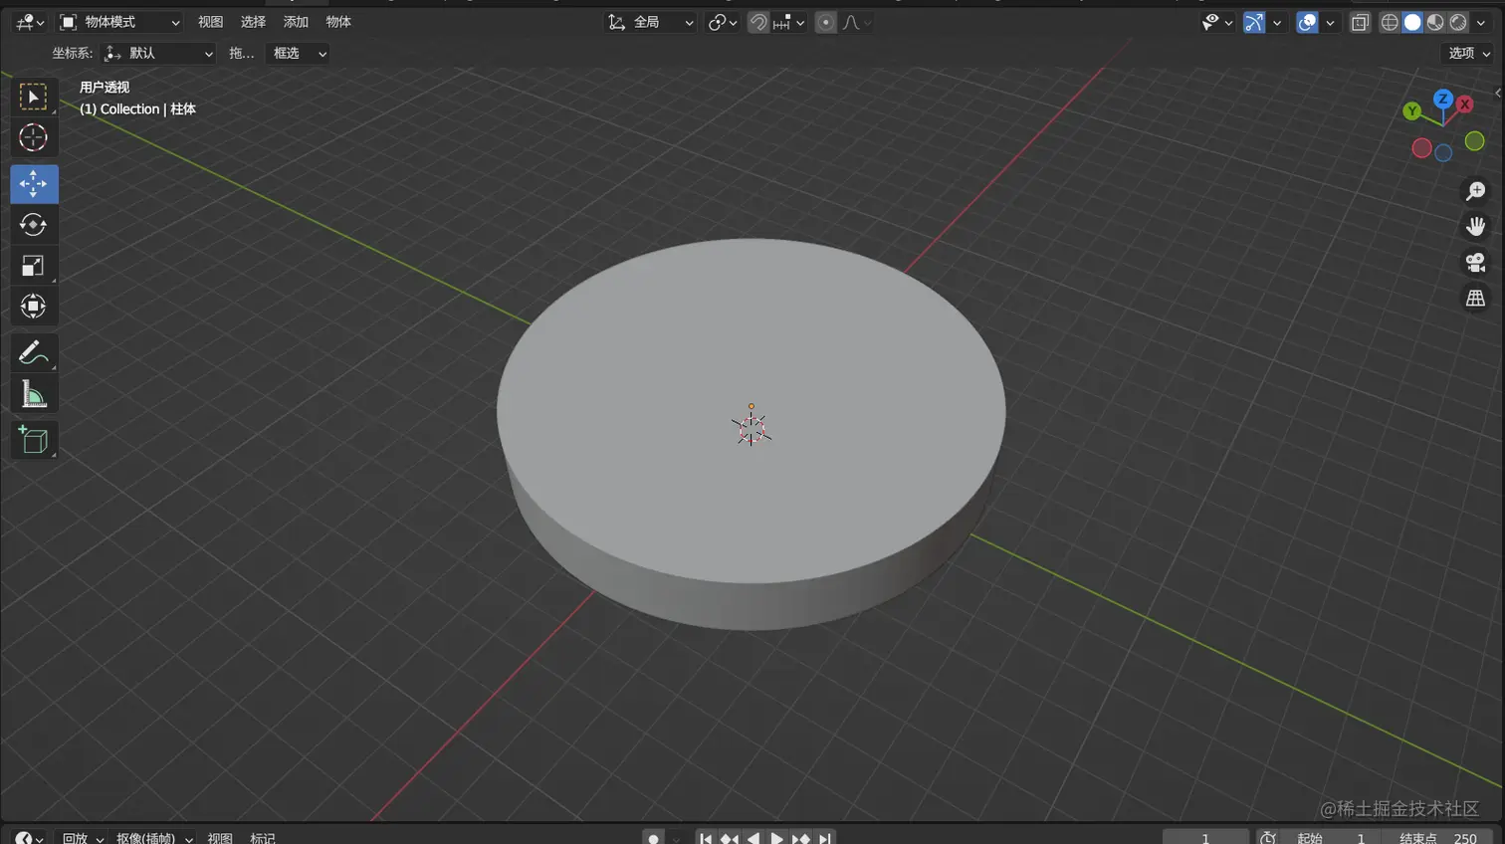Screen dimensions: 1505x844
Task: Click the green Y axis on navigation gizmo
Action: tap(1411, 111)
